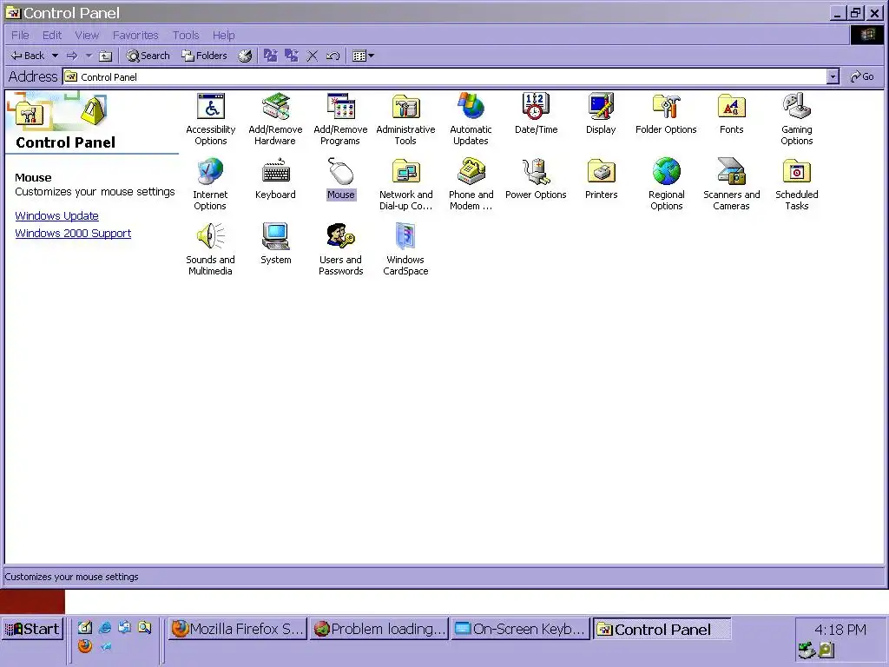
Task: Click the Search toolbar button
Action: [148, 56]
